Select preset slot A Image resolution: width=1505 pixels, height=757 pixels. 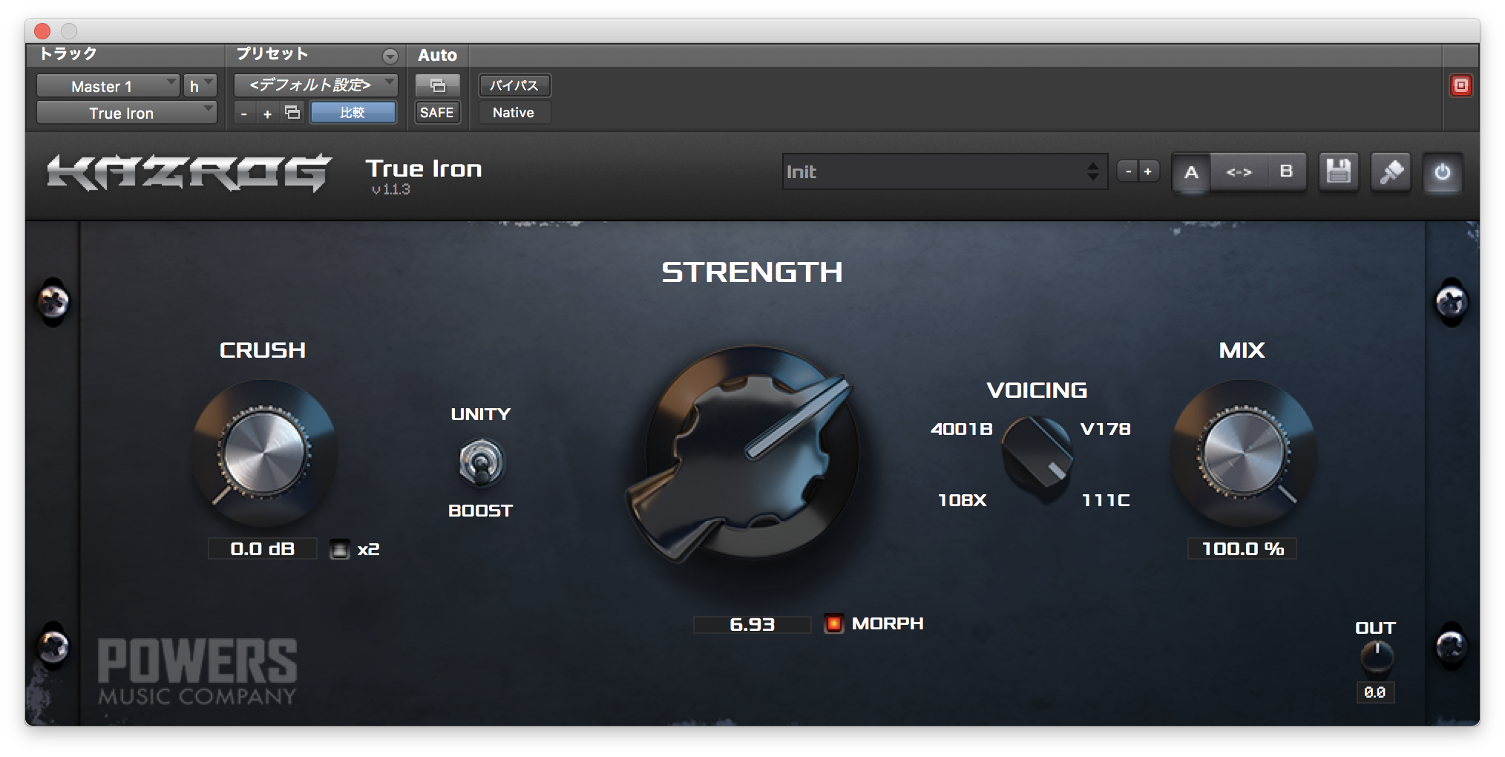coord(1191,172)
